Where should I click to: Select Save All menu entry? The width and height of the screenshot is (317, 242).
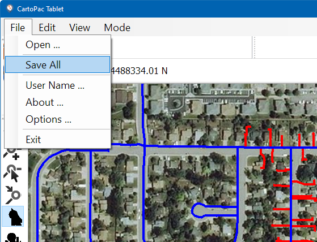click(58, 64)
